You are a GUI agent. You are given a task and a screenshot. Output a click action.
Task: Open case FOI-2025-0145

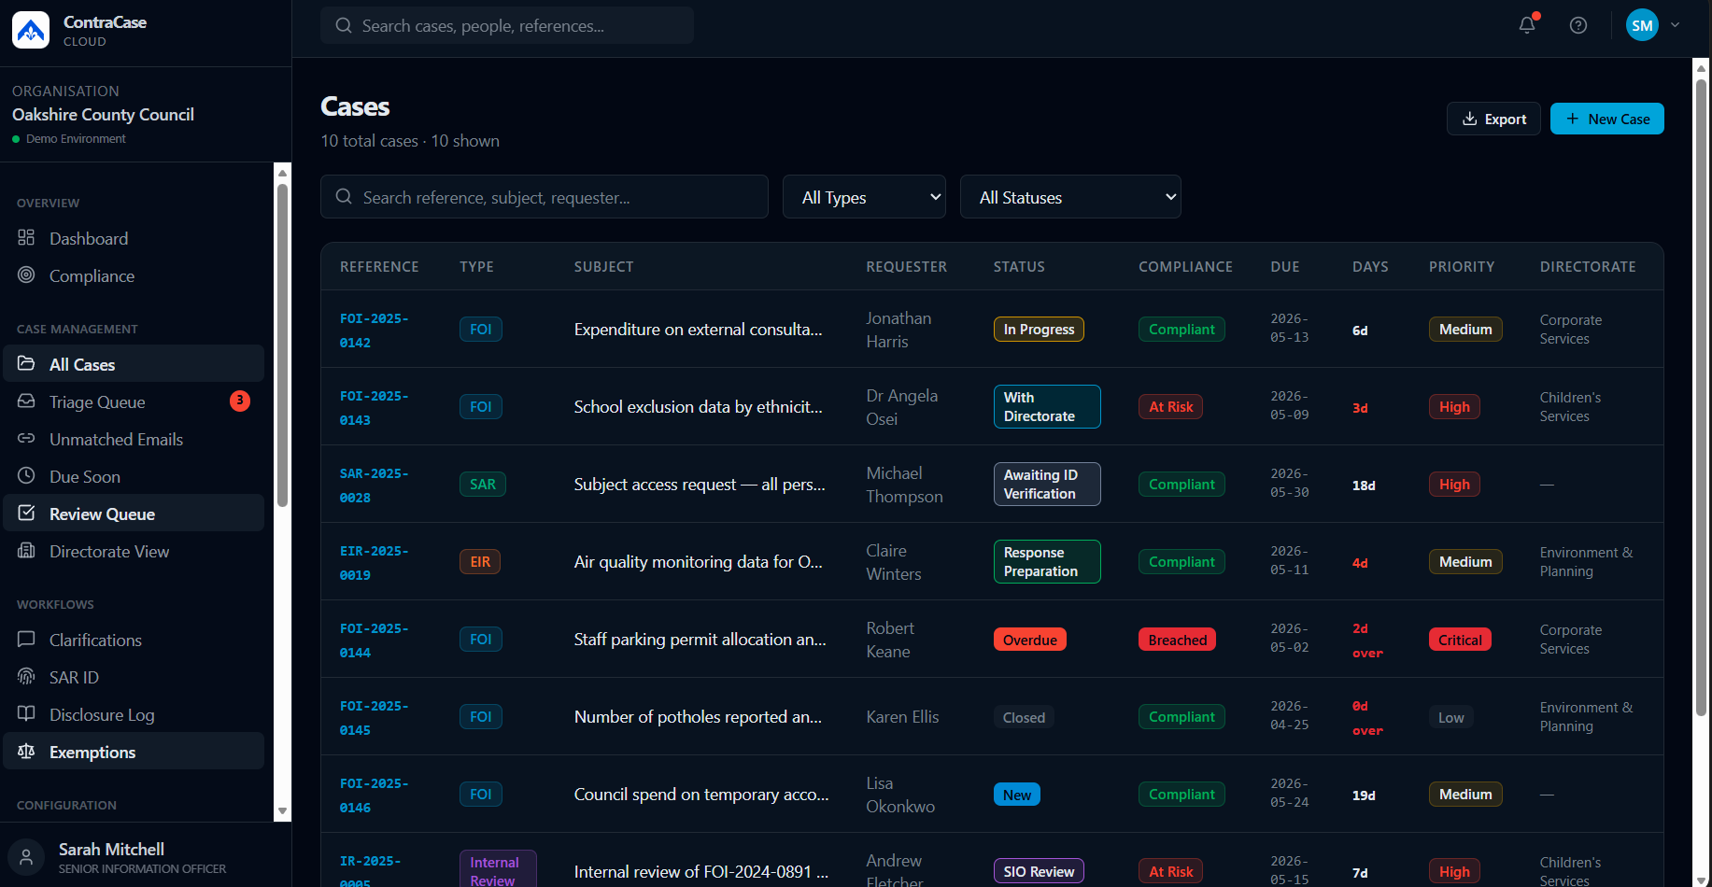[x=375, y=718]
